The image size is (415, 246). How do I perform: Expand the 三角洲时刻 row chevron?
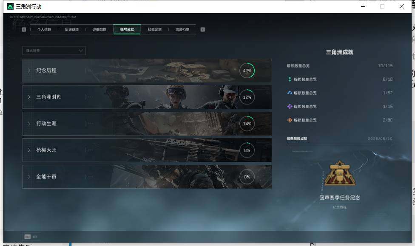(x=29, y=97)
